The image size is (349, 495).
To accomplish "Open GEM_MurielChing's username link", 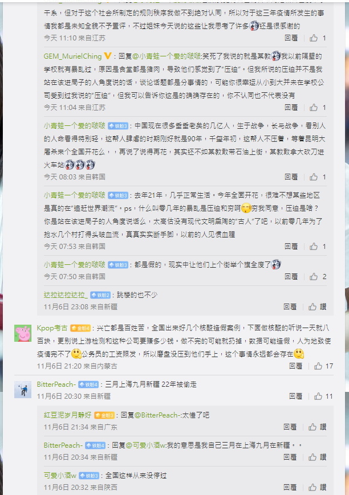I will click(73, 56).
